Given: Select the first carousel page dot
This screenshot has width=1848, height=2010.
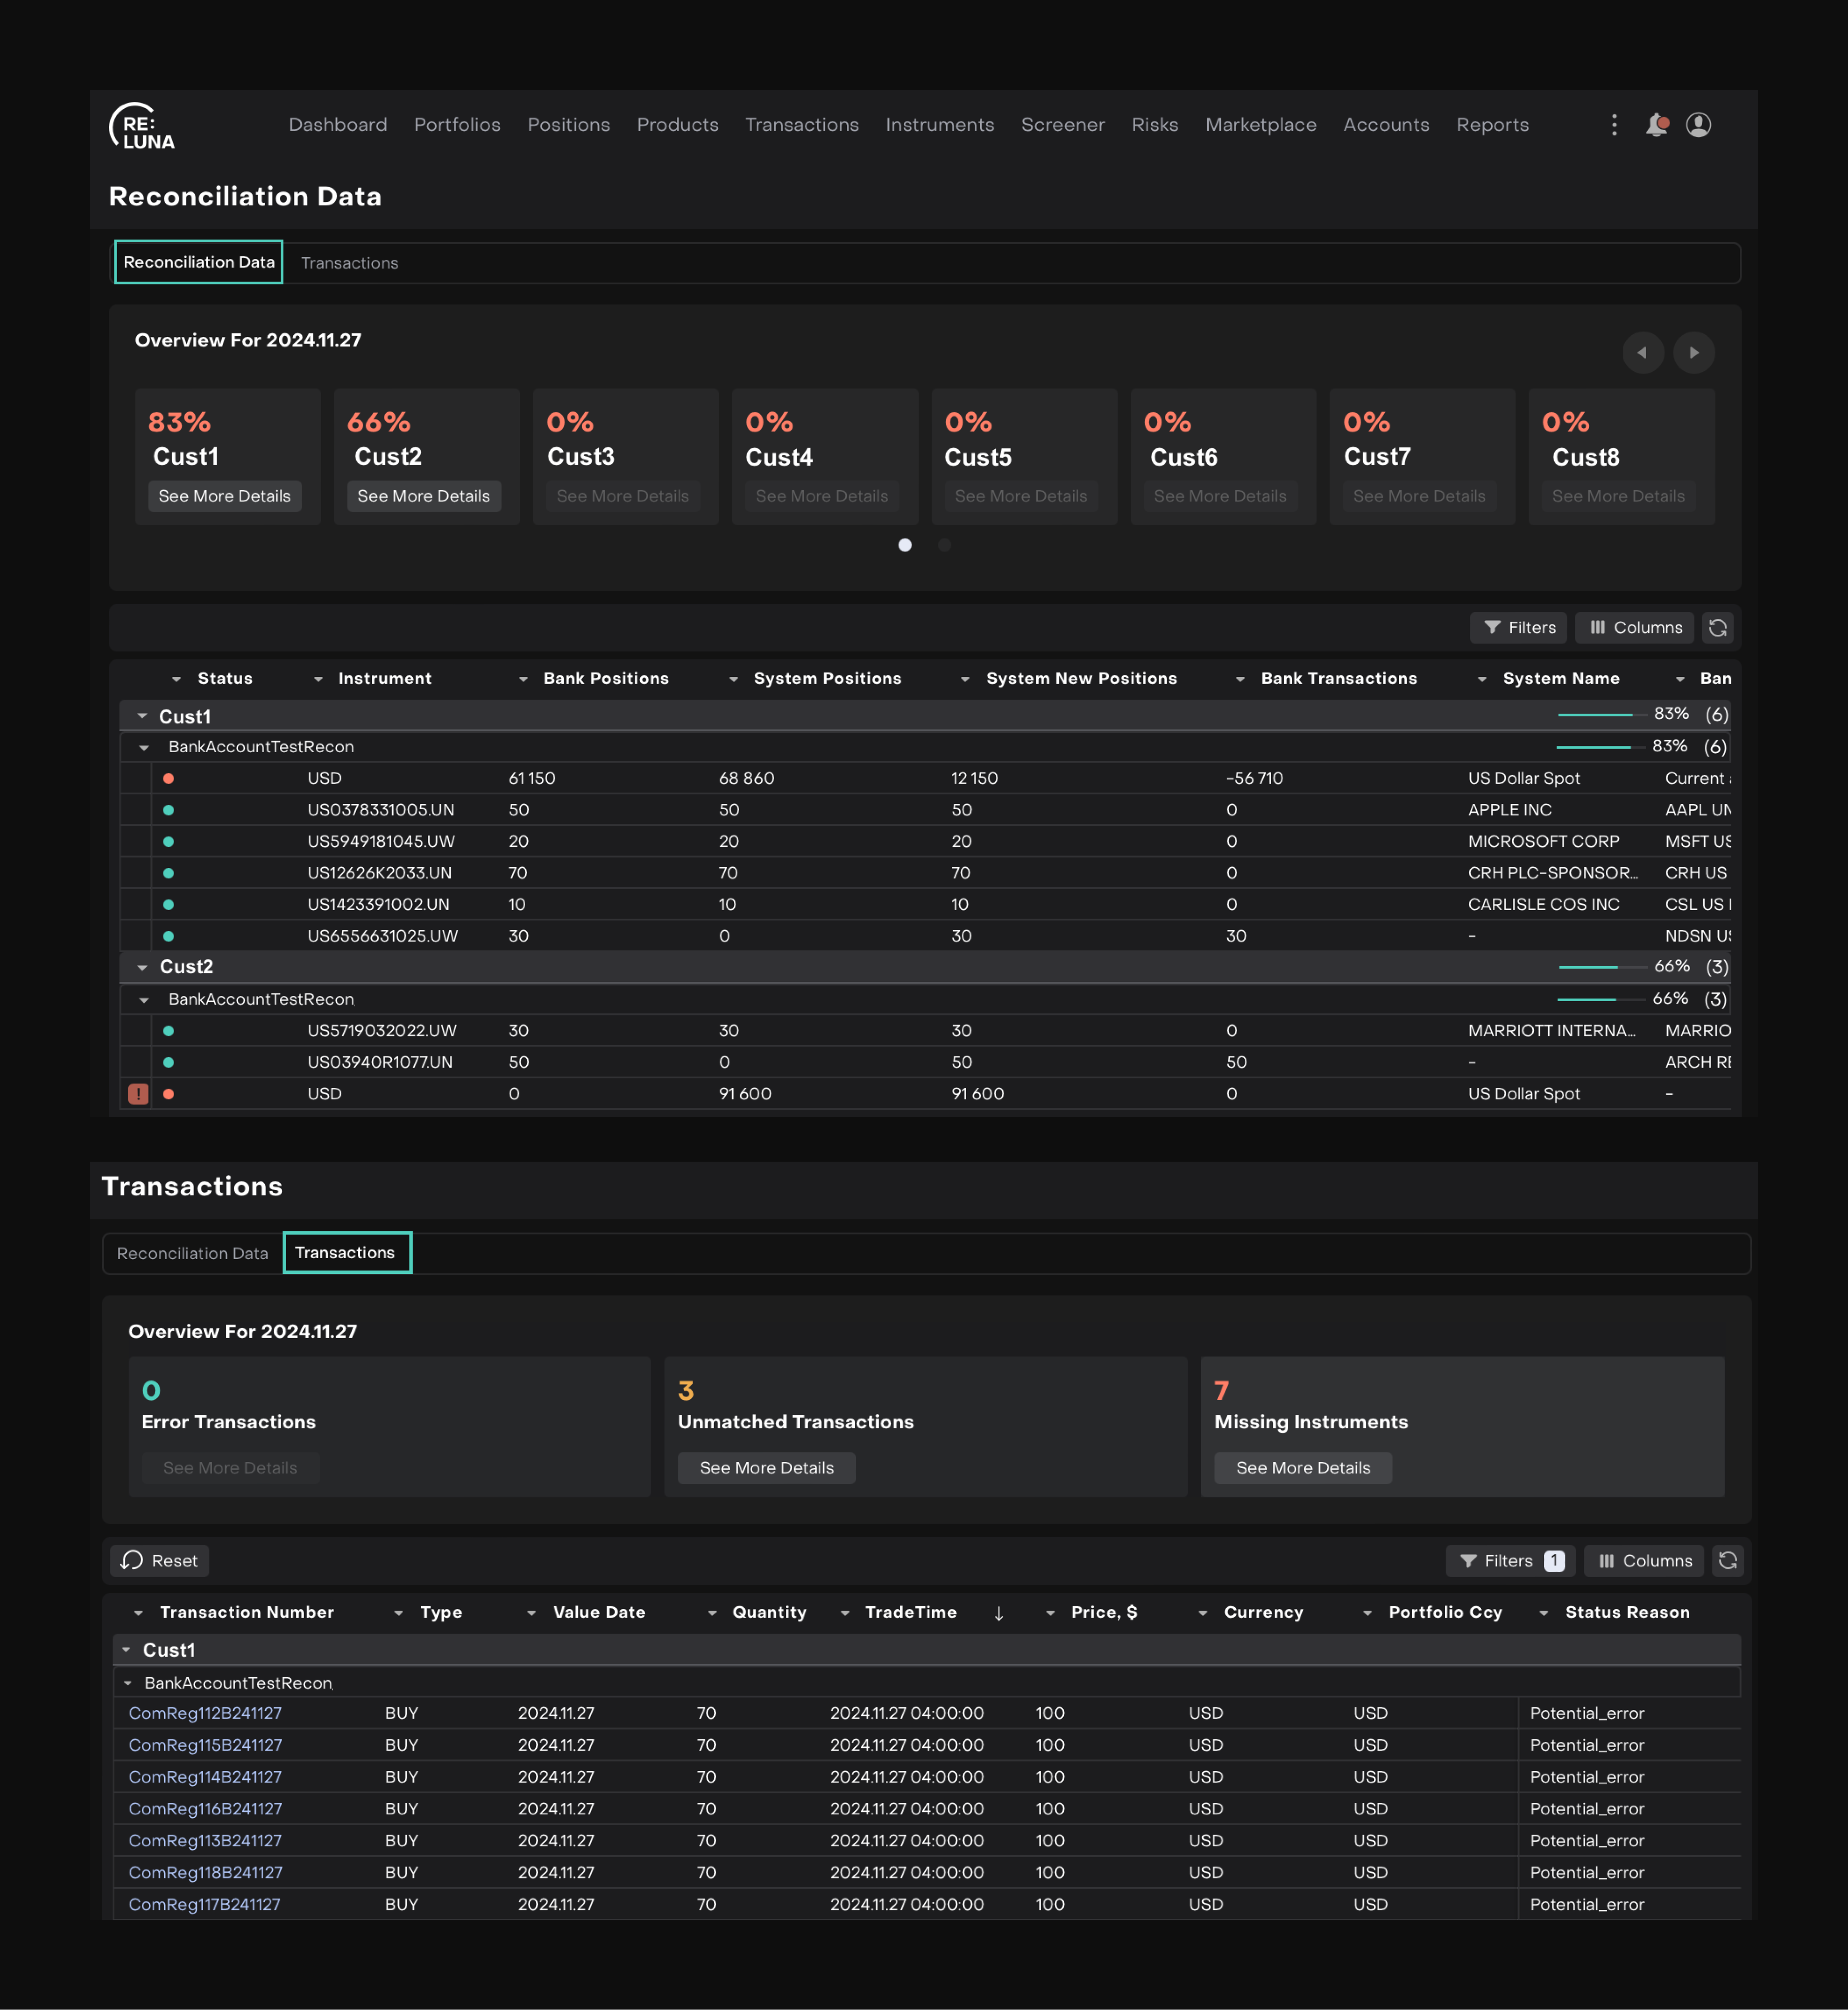Looking at the screenshot, I should tap(905, 545).
